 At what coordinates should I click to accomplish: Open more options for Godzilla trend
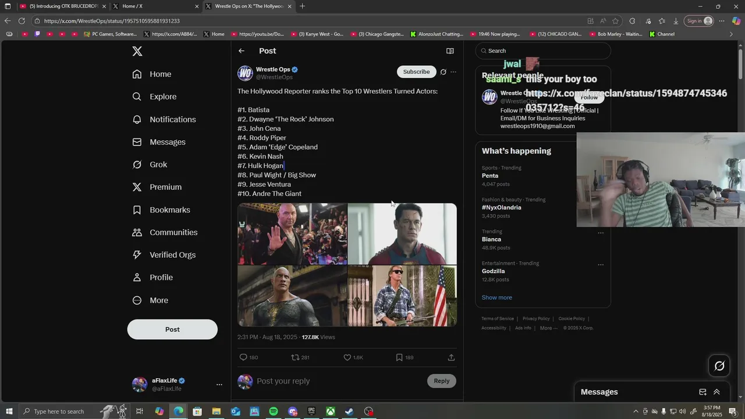tap(601, 265)
